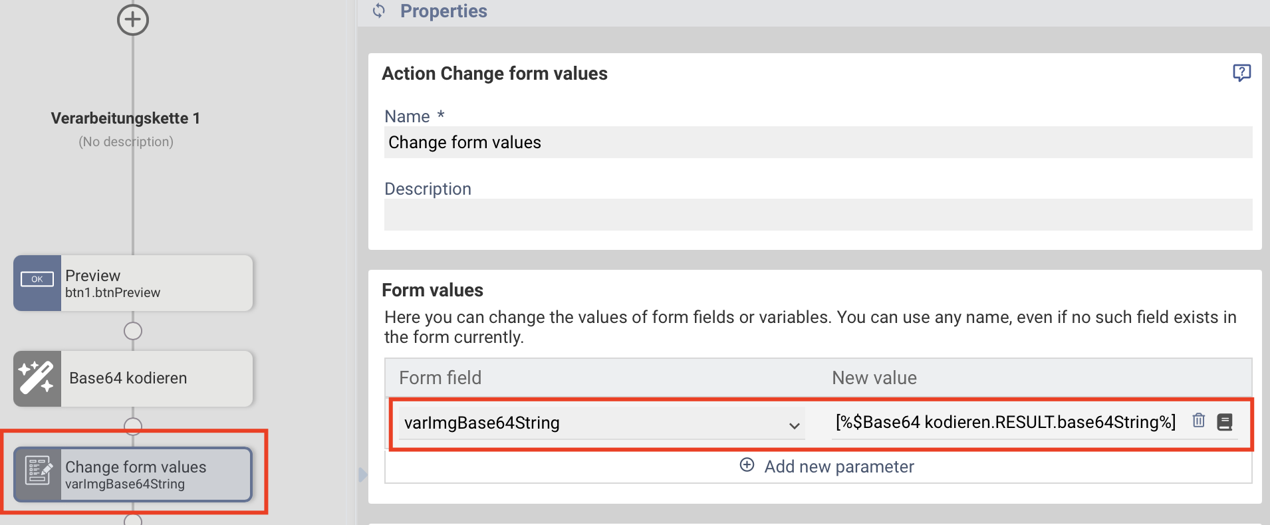The width and height of the screenshot is (1270, 525).
Task: Click the Change form values form icon
Action: pos(38,471)
